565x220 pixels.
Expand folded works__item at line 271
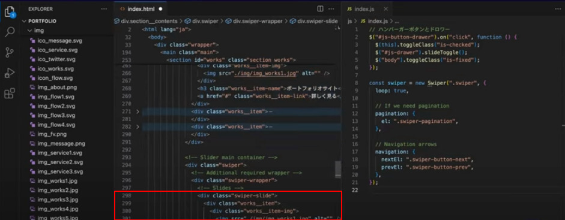click(x=137, y=111)
